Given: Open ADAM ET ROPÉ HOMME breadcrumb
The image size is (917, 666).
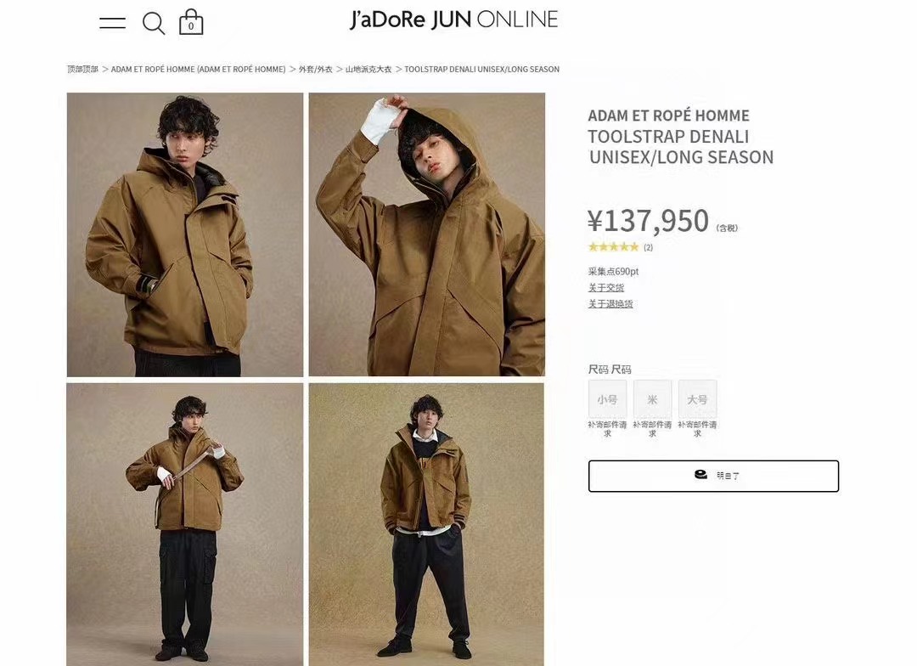Looking at the screenshot, I should [198, 69].
